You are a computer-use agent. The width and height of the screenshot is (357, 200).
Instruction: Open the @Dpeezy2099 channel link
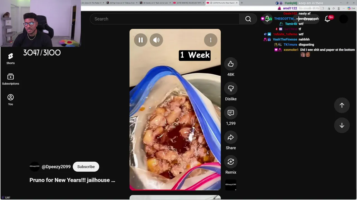pos(56,167)
